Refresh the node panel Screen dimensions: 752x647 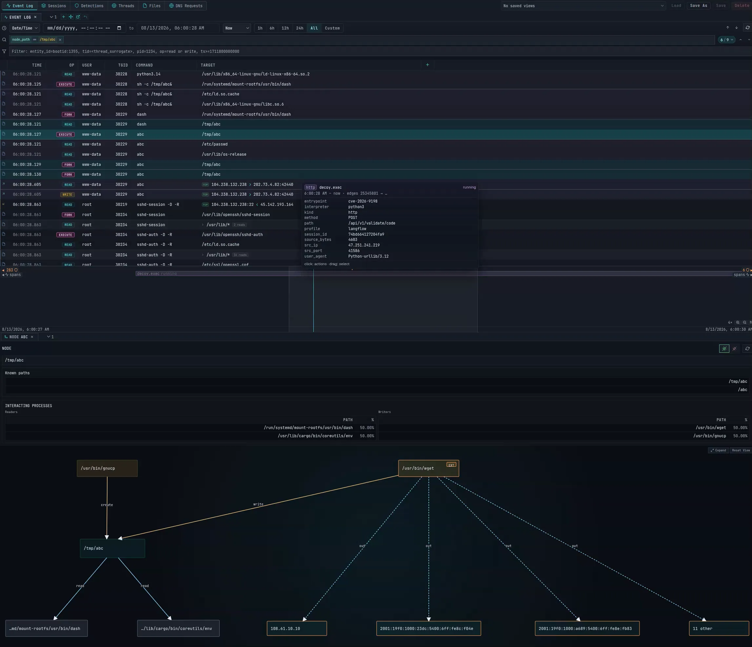pos(747,348)
